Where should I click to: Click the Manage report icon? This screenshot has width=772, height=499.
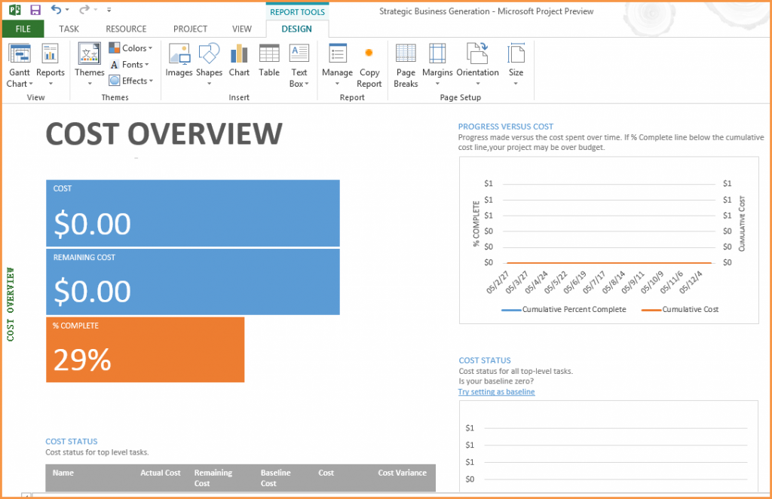337,54
